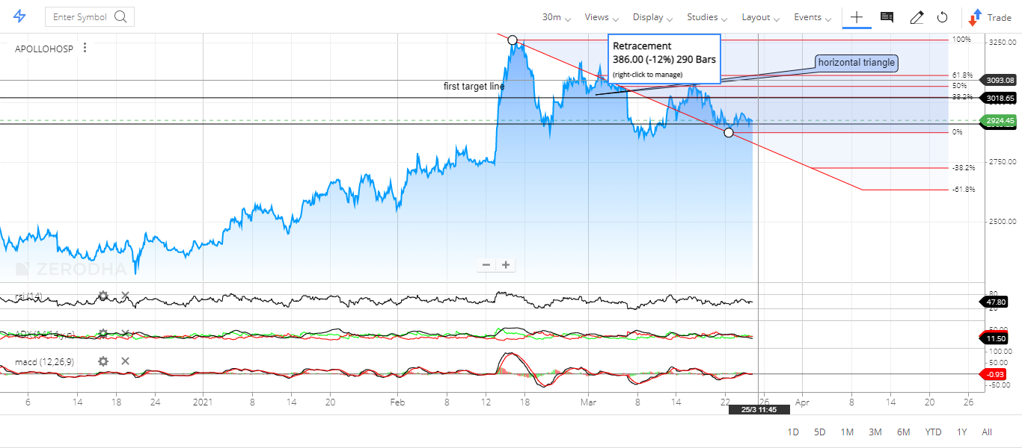
Task: Open the Views dropdown
Action: 602,17
